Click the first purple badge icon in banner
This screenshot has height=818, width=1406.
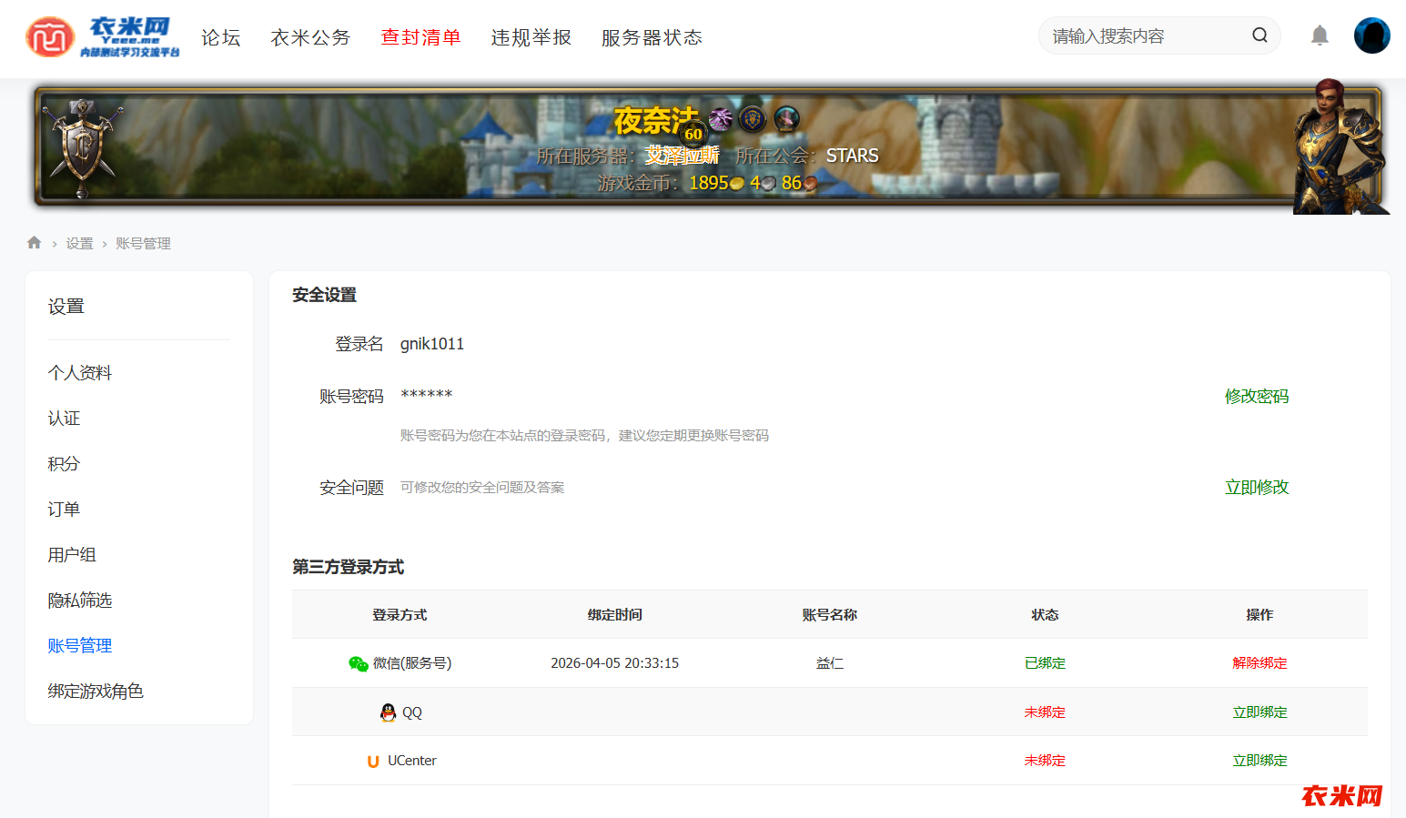(x=721, y=118)
